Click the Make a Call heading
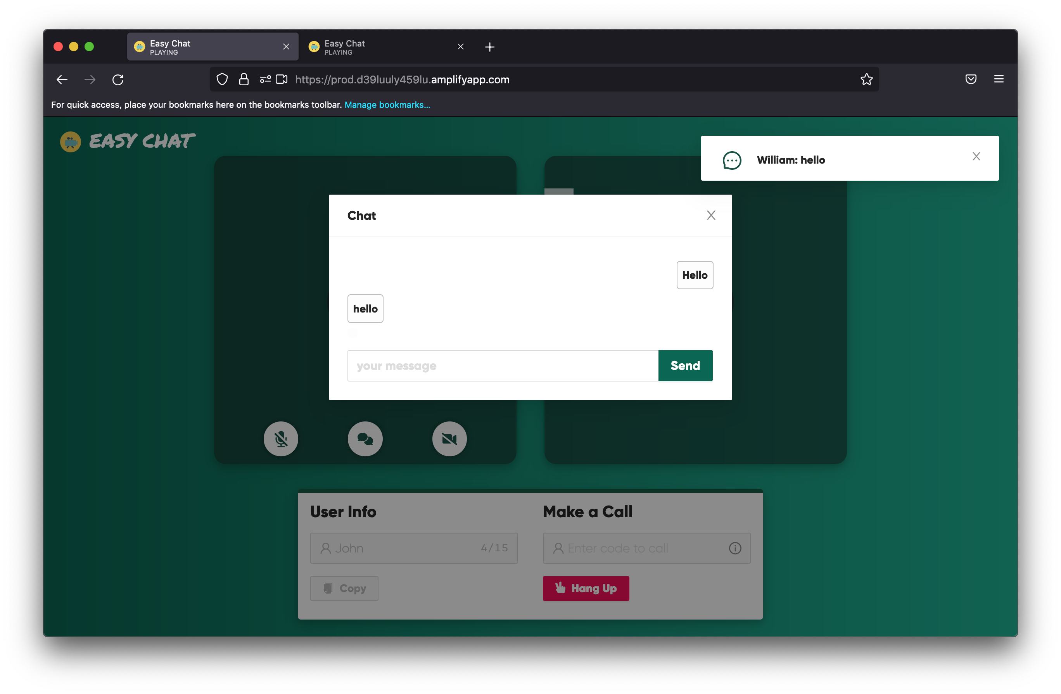Screen dimensions: 1061x694 [x=588, y=512]
